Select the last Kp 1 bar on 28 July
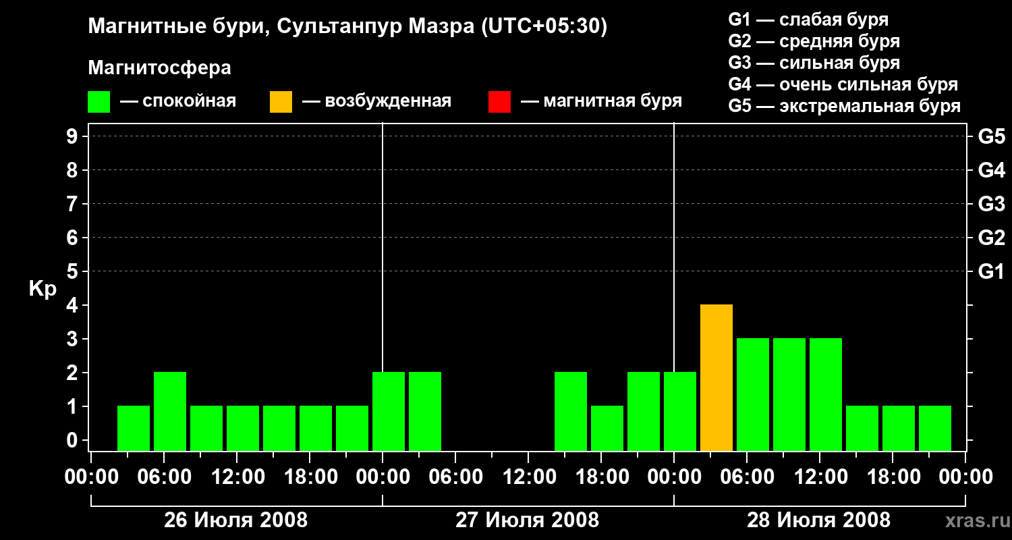The height and width of the screenshot is (540, 1012). (x=935, y=429)
